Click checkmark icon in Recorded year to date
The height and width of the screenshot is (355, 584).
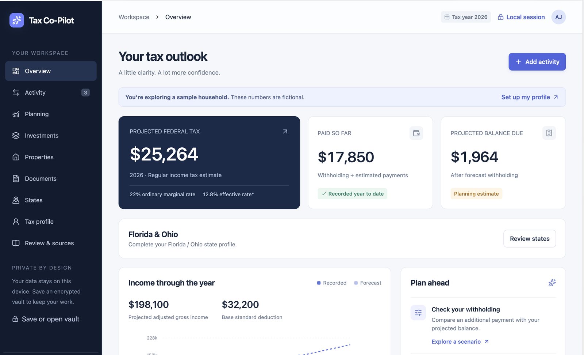point(323,194)
